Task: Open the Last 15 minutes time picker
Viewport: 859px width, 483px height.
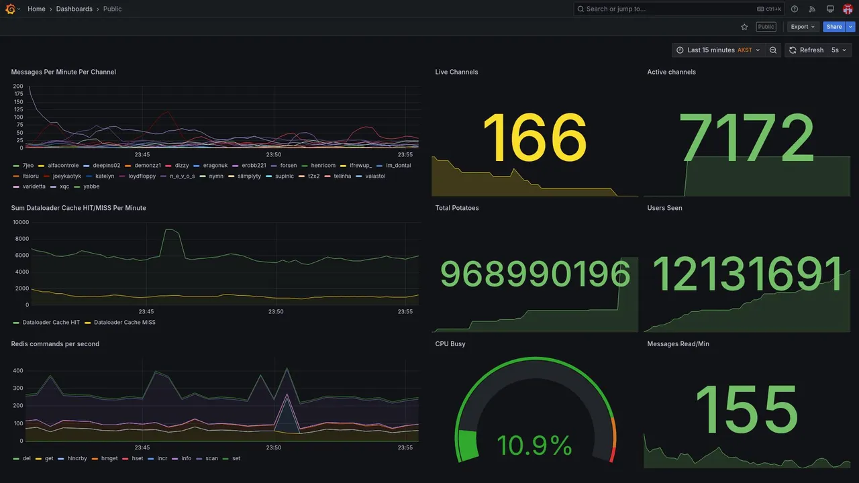Action: click(x=719, y=50)
